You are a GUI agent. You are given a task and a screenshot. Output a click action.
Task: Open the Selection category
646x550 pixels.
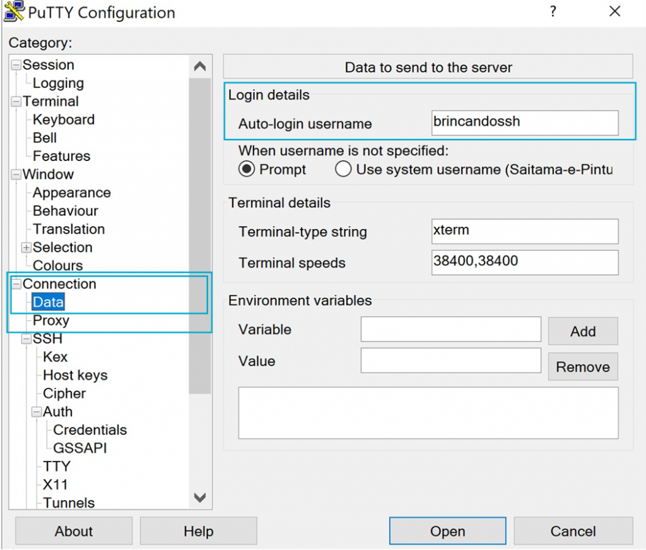coord(62,248)
